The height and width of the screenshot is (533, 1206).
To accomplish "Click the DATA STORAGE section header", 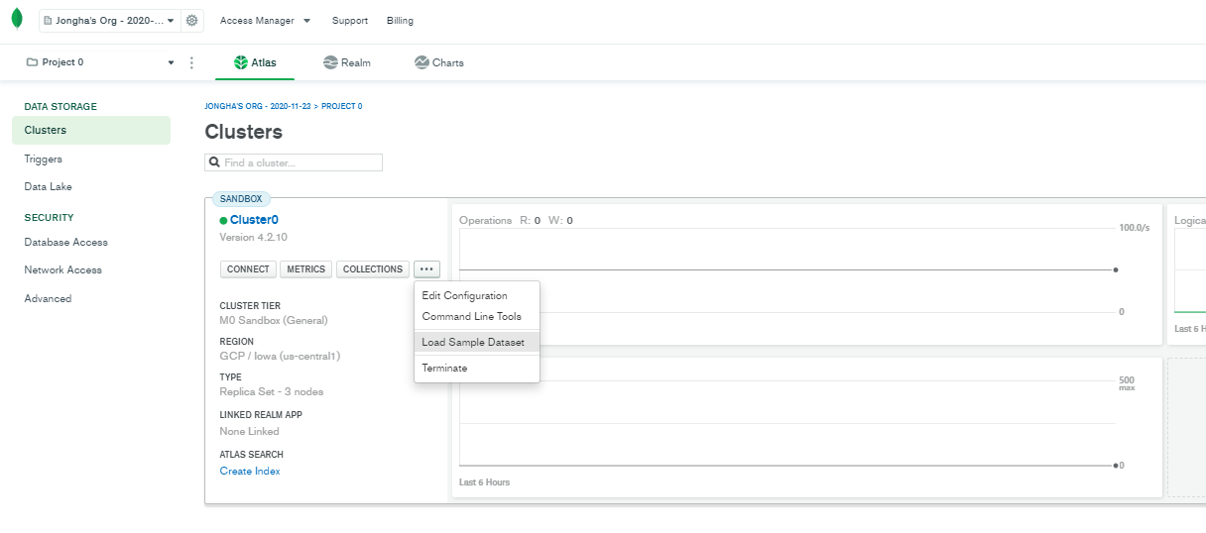I will 60,106.
